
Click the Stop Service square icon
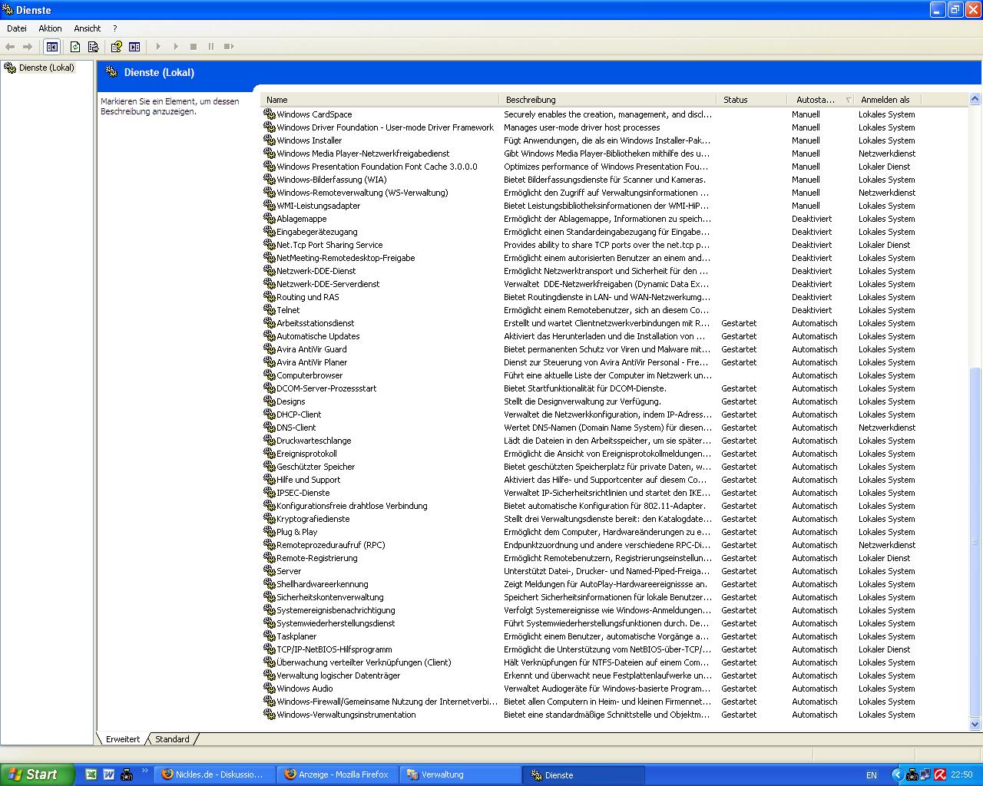click(194, 47)
